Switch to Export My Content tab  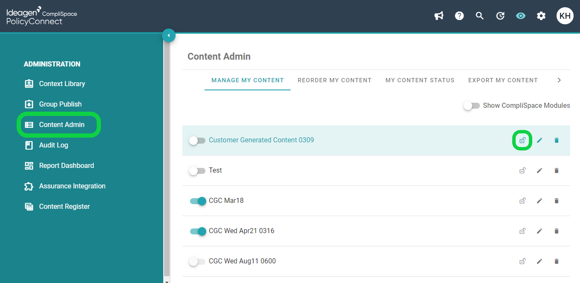pos(503,80)
